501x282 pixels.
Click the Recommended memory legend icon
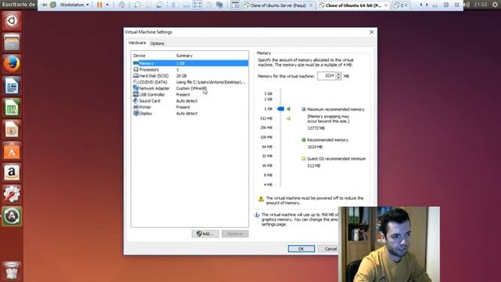pyautogui.click(x=304, y=139)
